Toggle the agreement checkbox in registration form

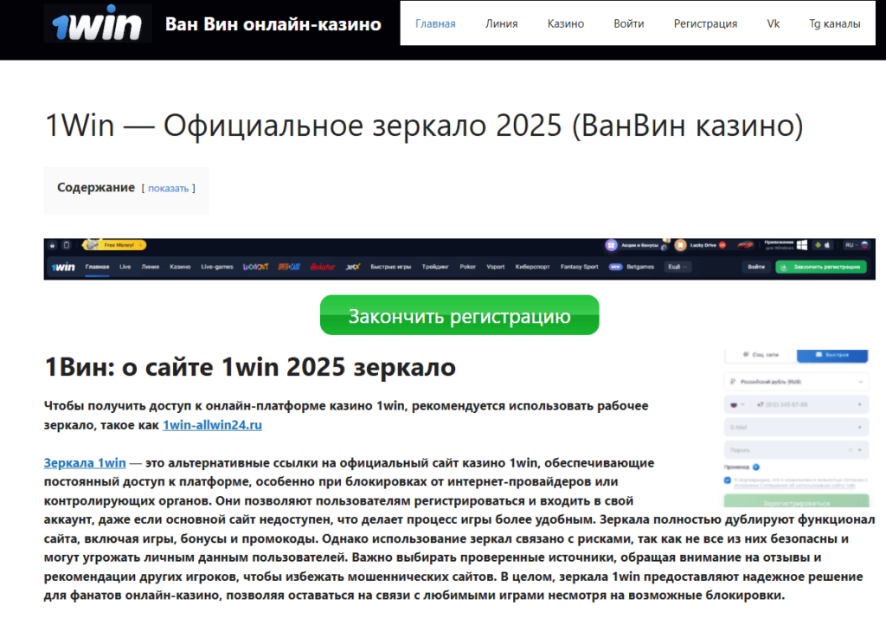pos(727,480)
